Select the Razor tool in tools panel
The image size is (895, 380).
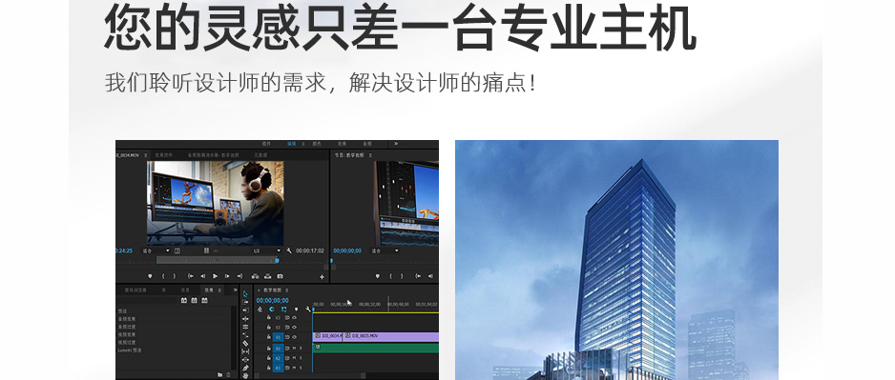click(245, 343)
